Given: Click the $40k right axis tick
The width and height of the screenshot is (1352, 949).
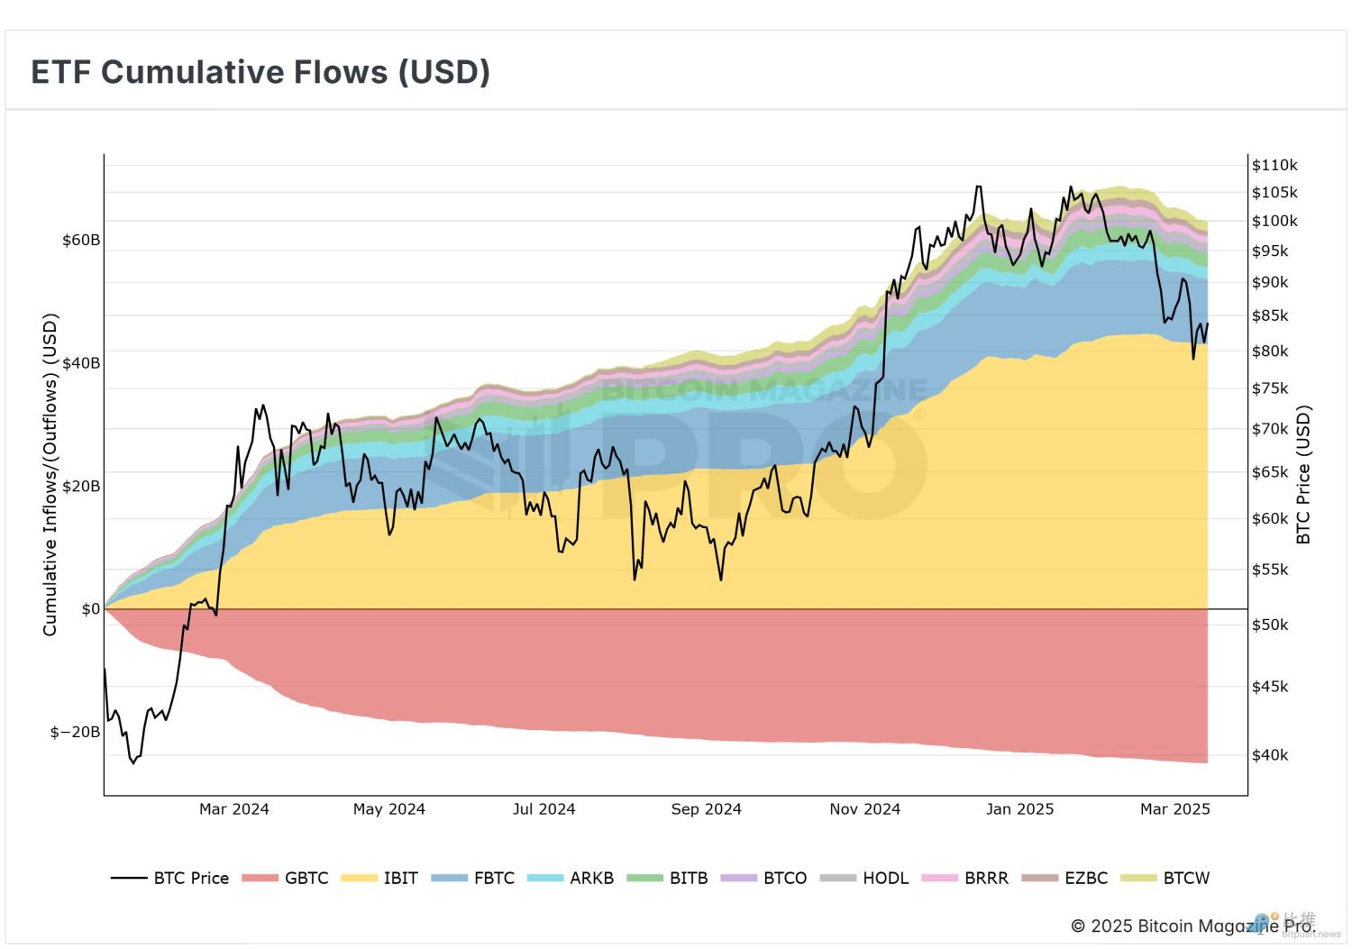Looking at the screenshot, I should (x=1270, y=755).
